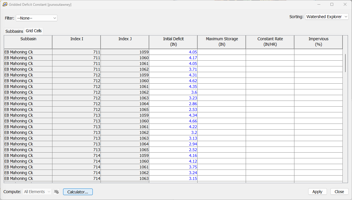Select the Initial Deficit value 2.86
This screenshot has width=352, height=200.
(173, 104)
